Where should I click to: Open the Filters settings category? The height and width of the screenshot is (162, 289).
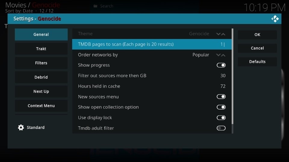point(41,63)
